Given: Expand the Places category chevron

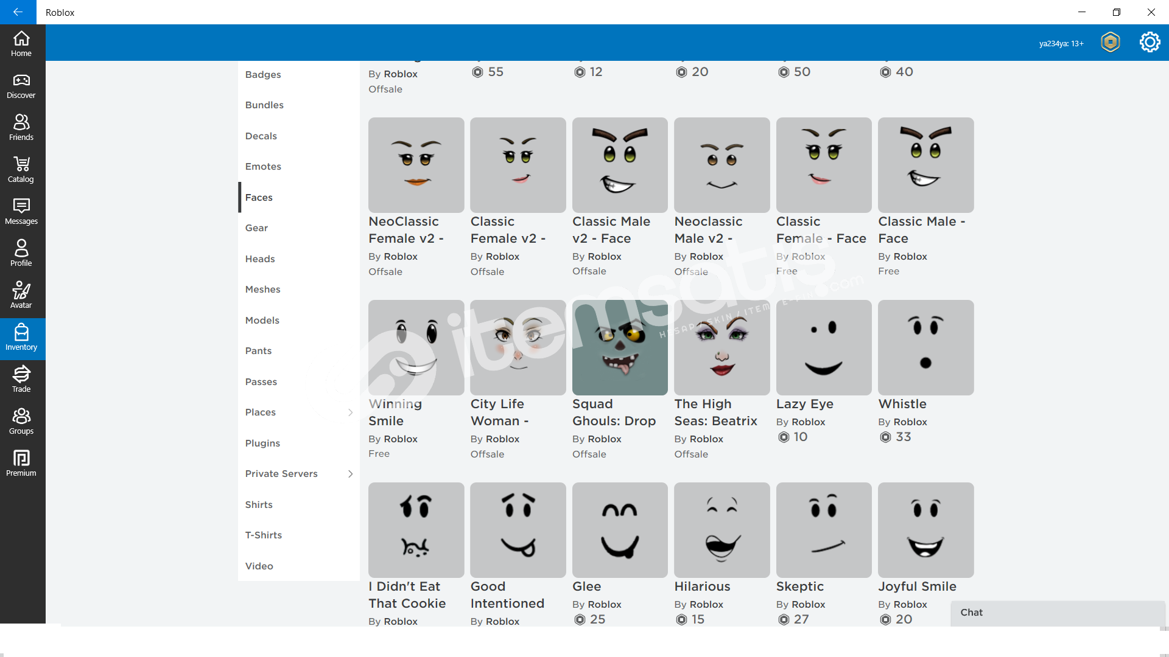Looking at the screenshot, I should coord(350,412).
